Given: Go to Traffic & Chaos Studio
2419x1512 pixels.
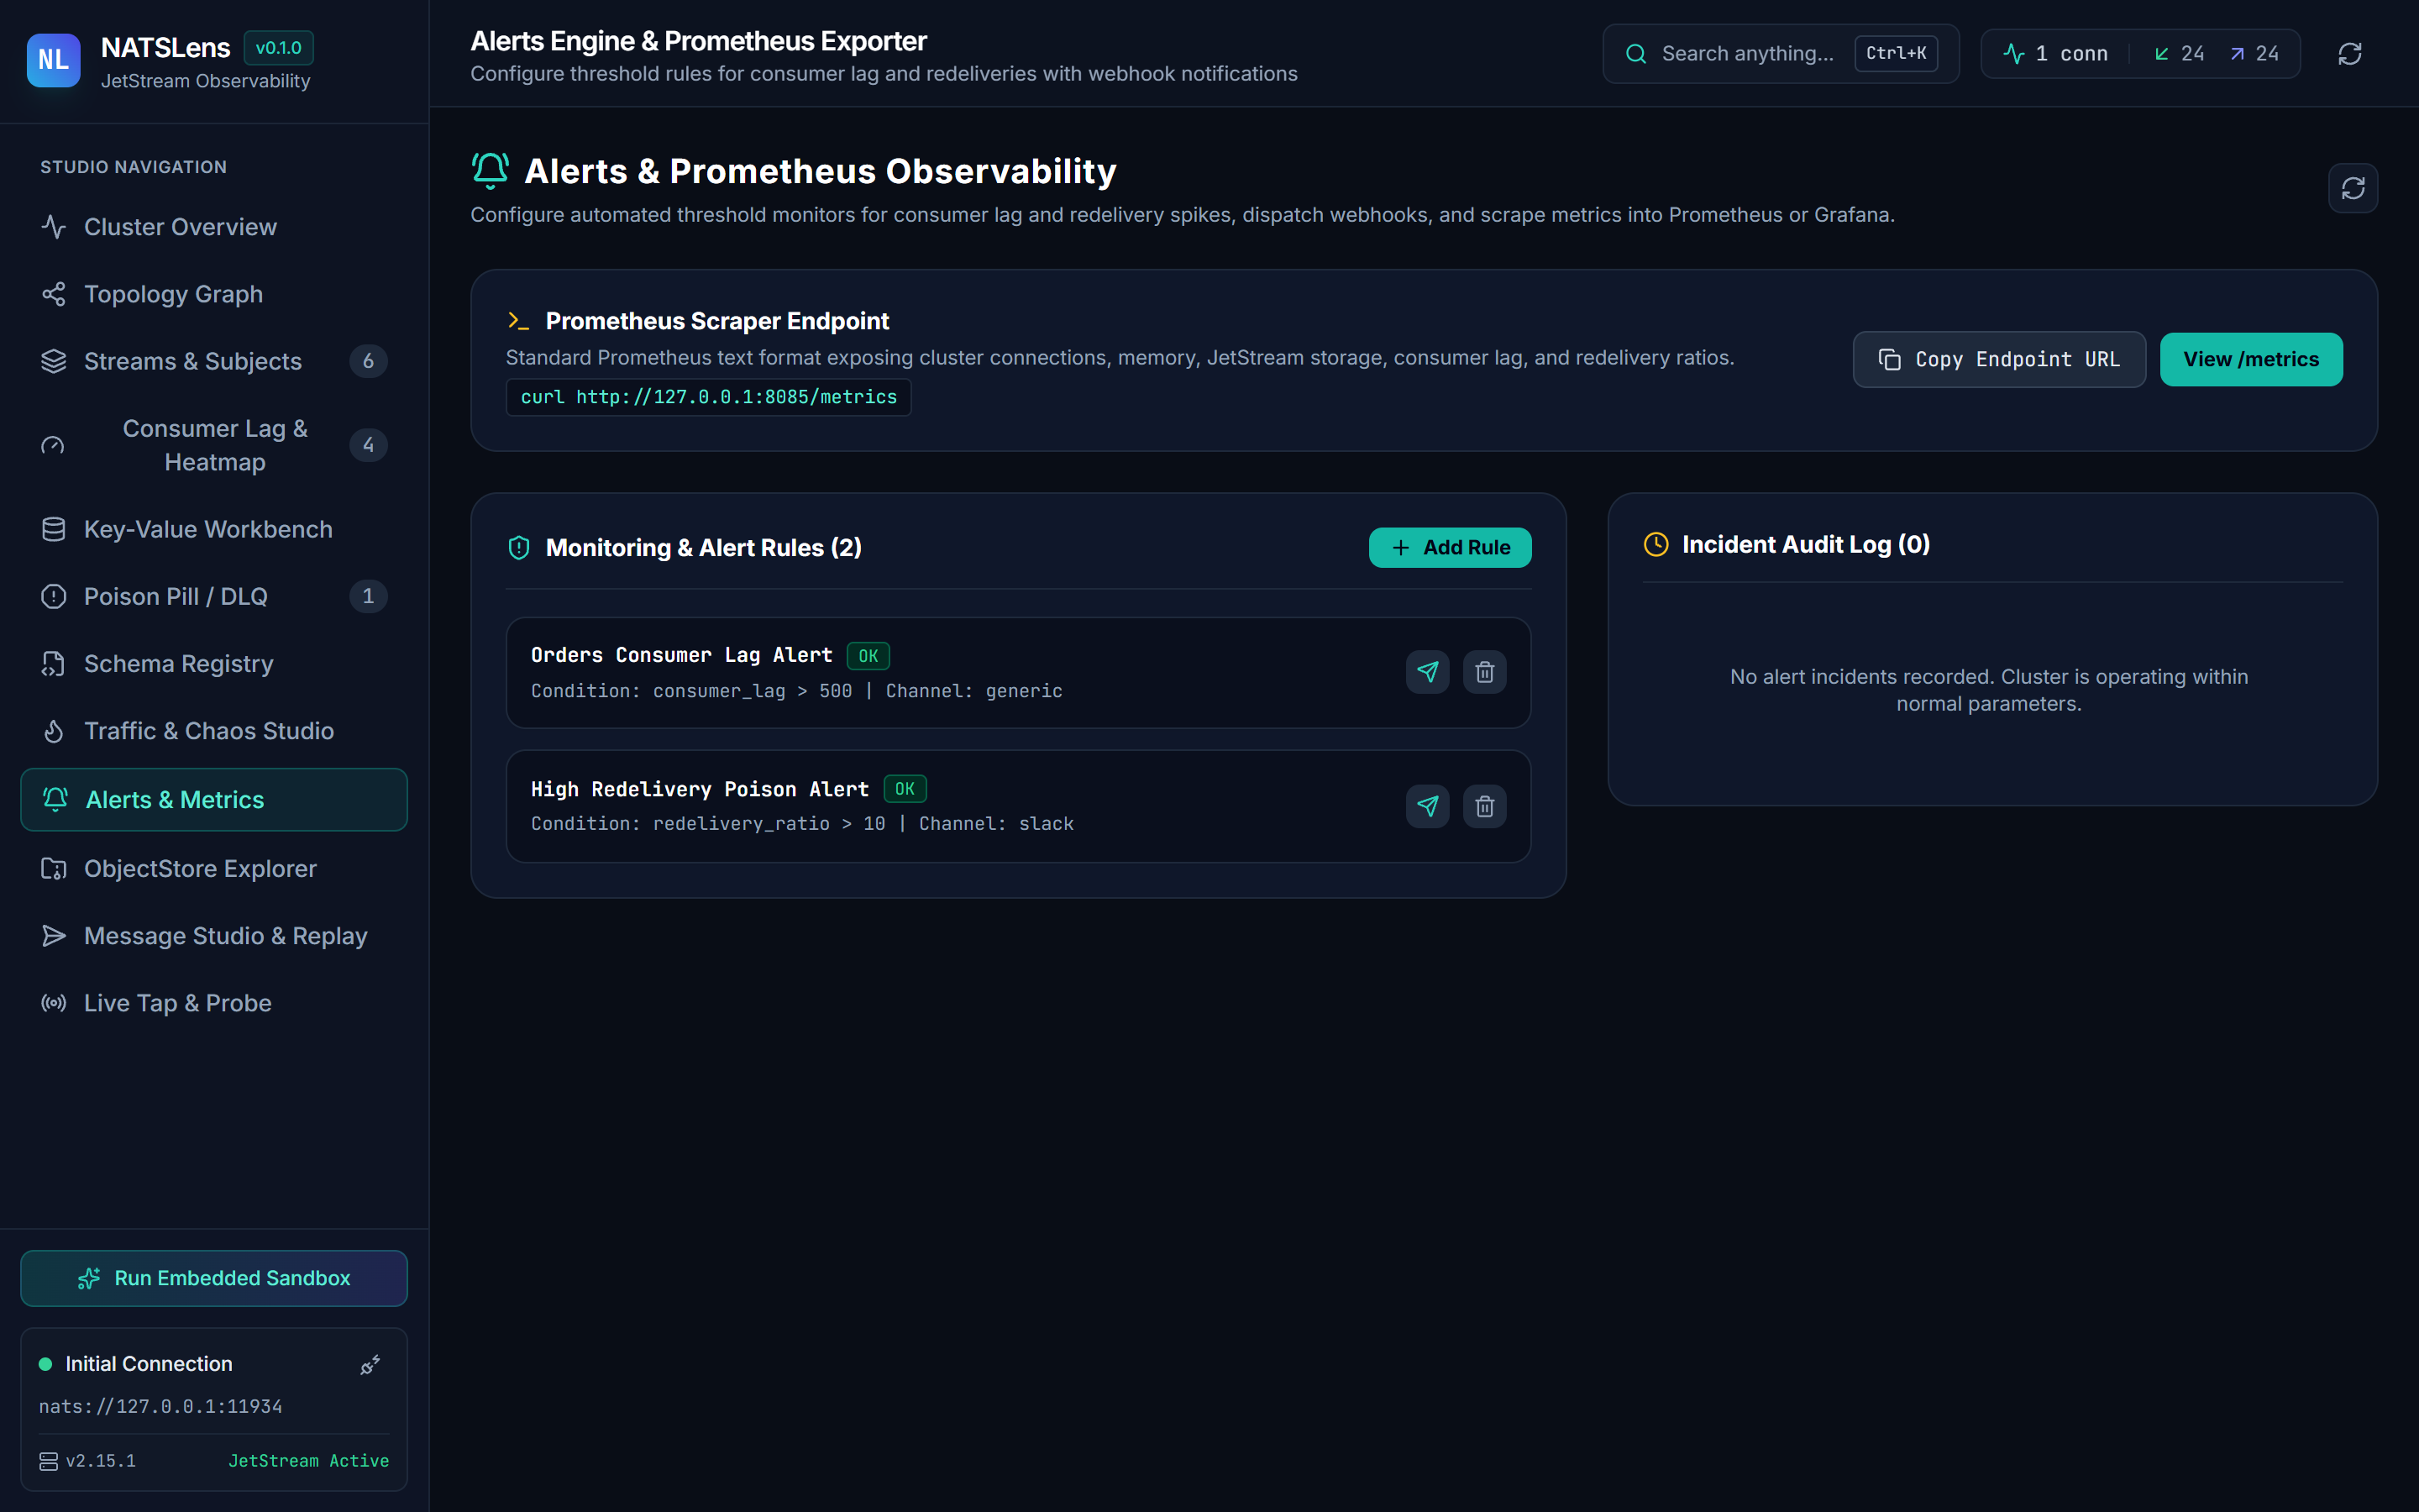Looking at the screenshot, I should (214, 731).
